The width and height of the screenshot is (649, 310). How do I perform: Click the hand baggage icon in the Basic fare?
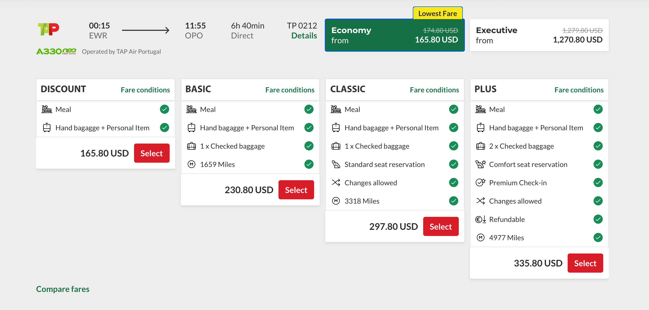click(x=191, y=128)
